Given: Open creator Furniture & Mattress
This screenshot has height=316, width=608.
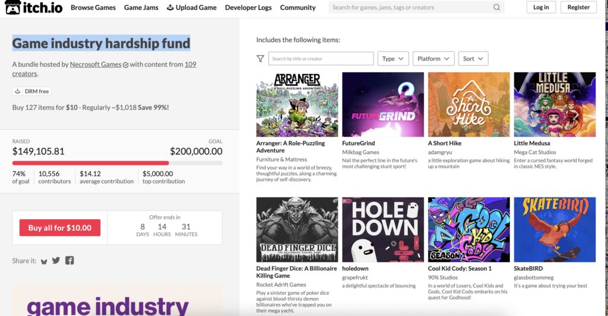Looking at the screenshot, I should (x=281, y=159).
